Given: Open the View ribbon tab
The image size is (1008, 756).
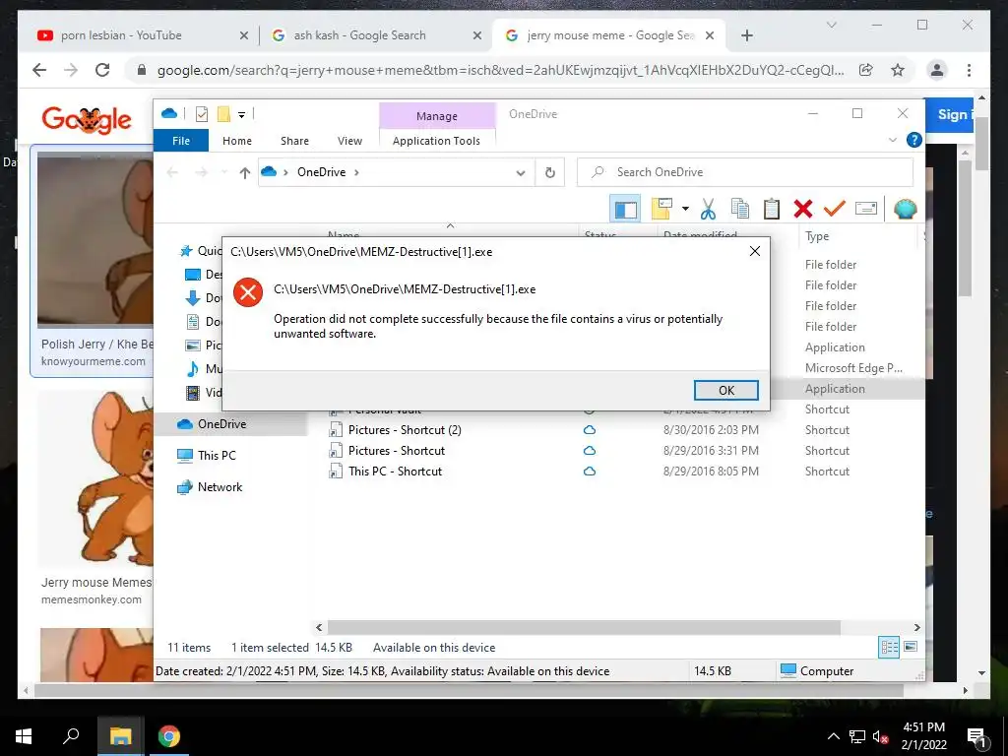Looking at the screenshot, I should pyautogui.click(x=349, y=141).
